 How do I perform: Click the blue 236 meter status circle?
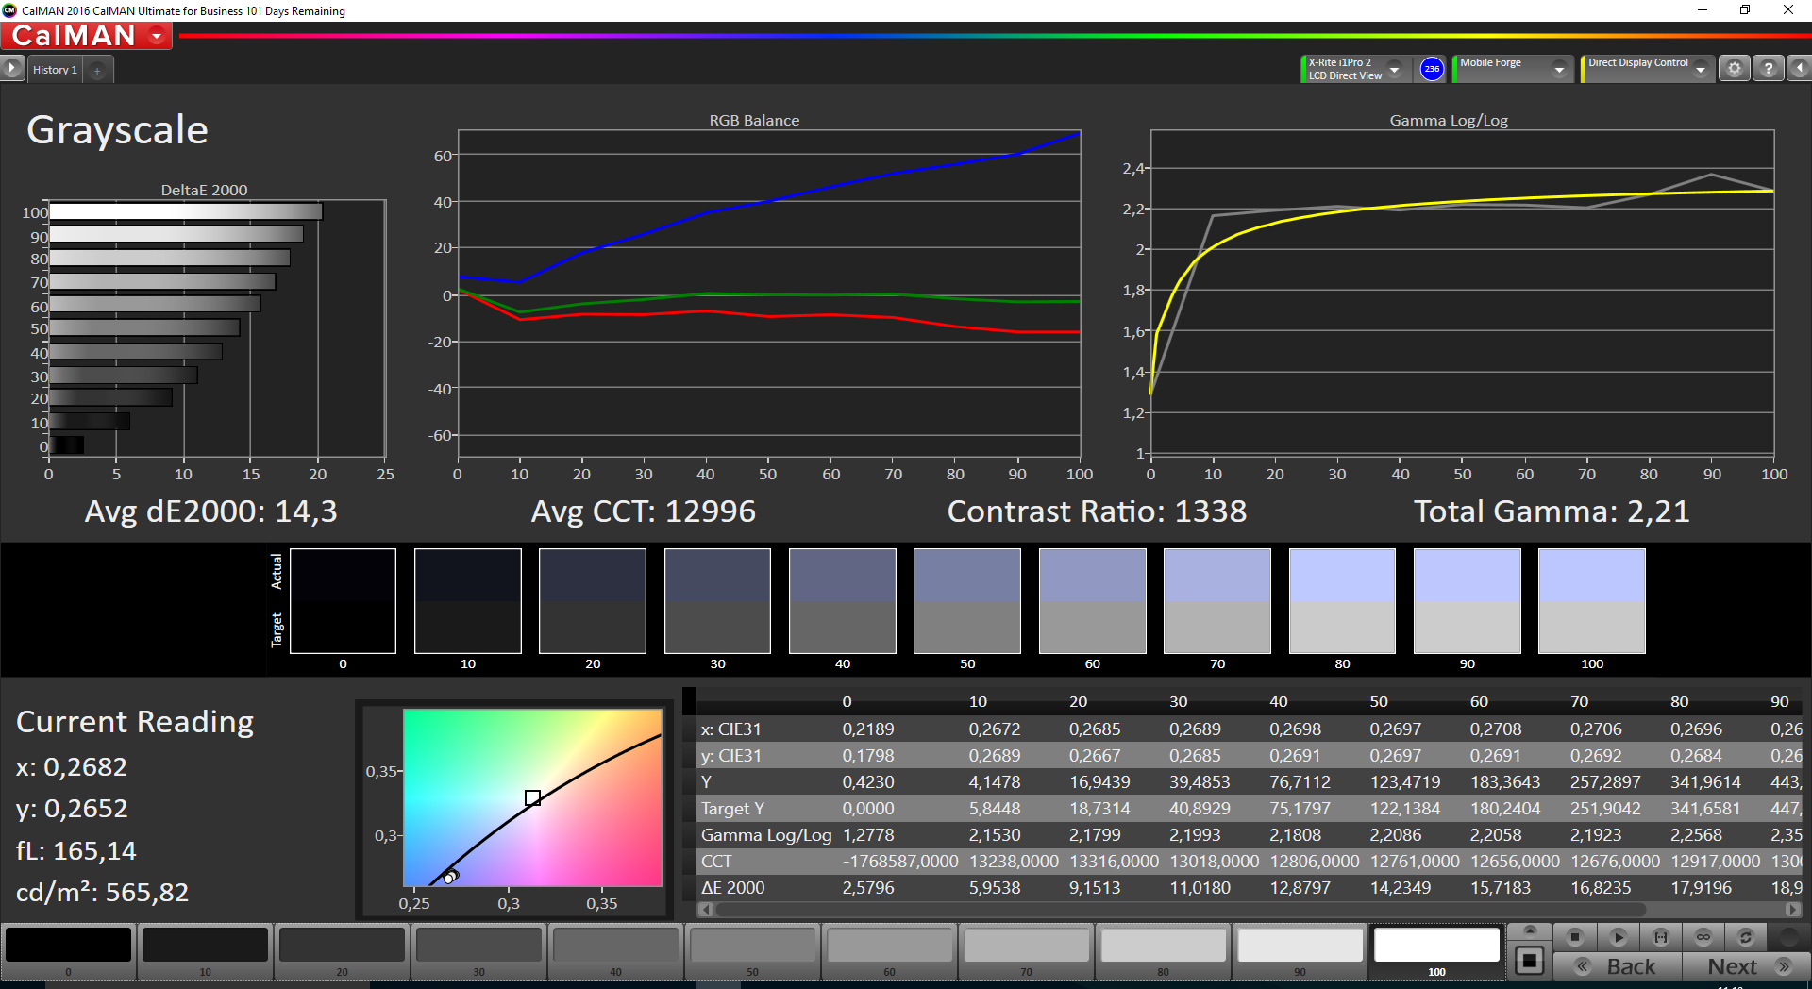pyautogui.click(x=1432, y=69)
